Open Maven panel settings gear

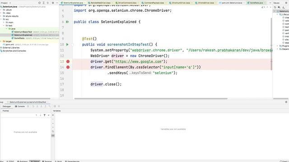286,3
